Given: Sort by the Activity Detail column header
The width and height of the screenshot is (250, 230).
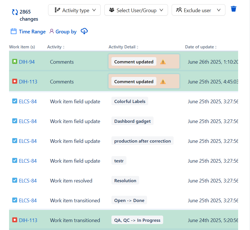Looking at the screenshot, I should (123, 47).
